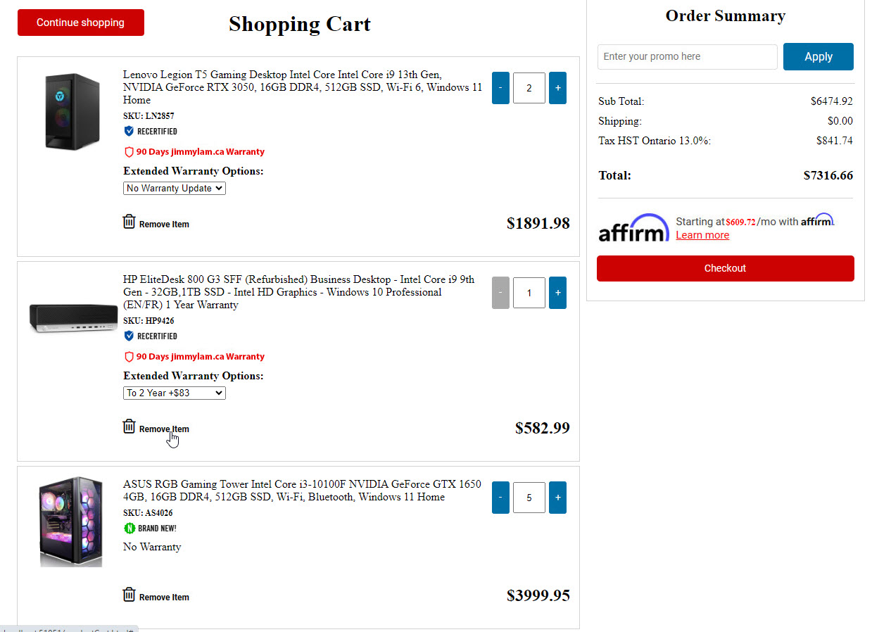Open the Affirm 'Learn more' link

point(702,235)
